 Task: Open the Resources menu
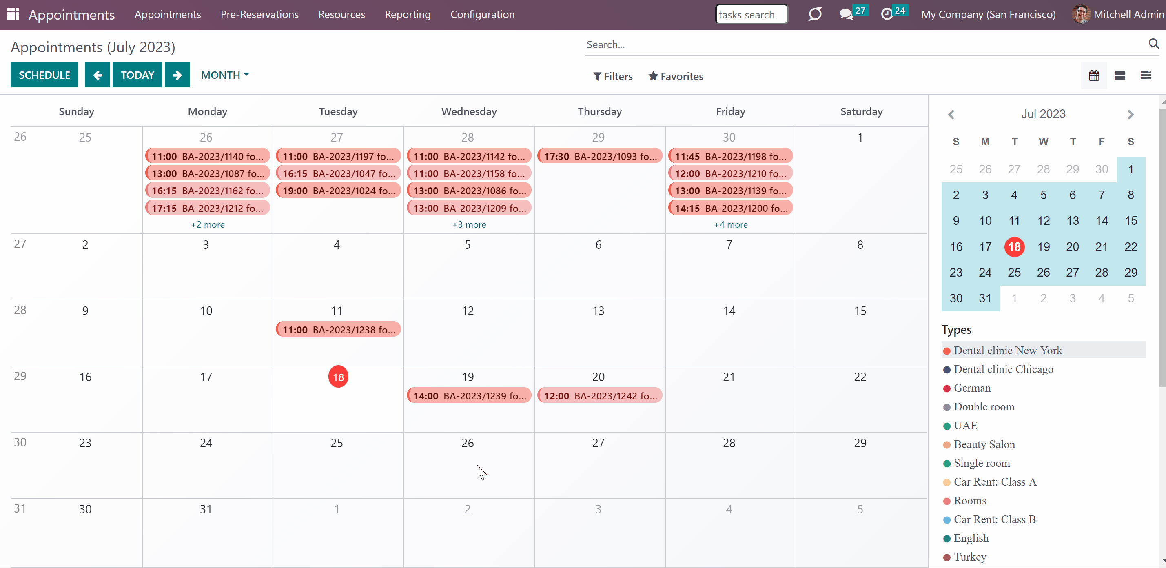(x=341, y=14)
